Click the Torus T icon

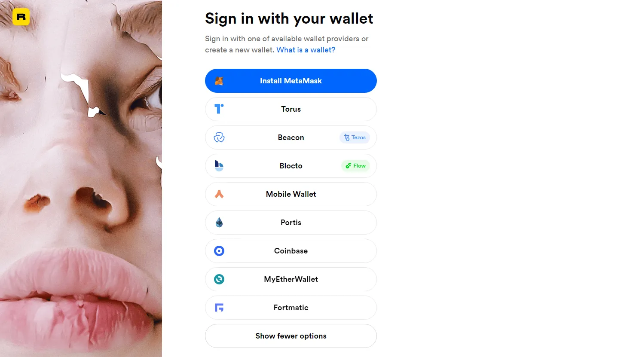coord(219,109)
